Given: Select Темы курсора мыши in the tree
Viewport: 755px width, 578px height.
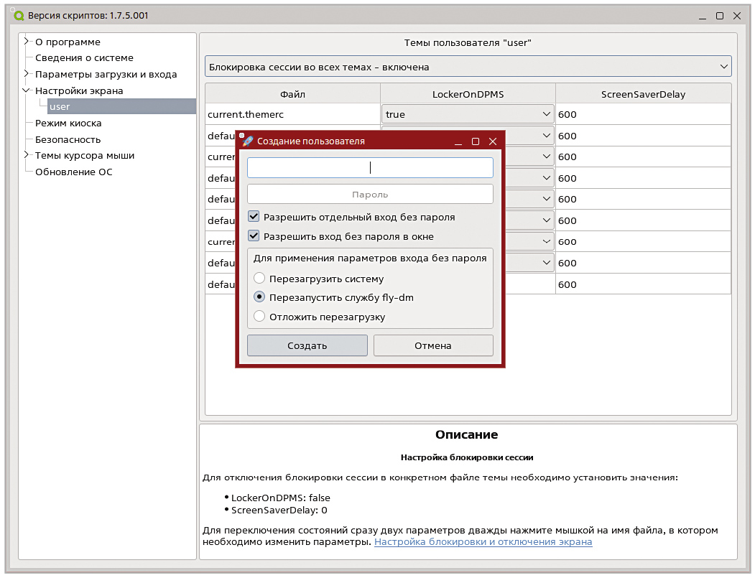Looking at the screenshot, I should tap(85, 155).
